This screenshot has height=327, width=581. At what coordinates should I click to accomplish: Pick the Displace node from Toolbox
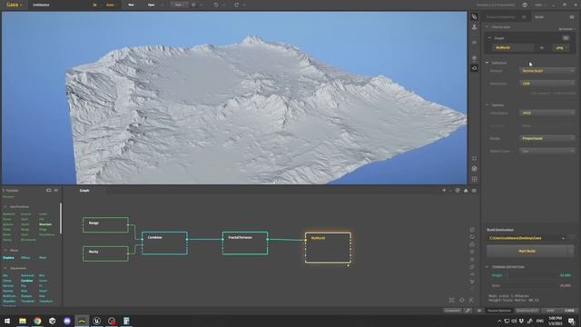click(8, 258)
